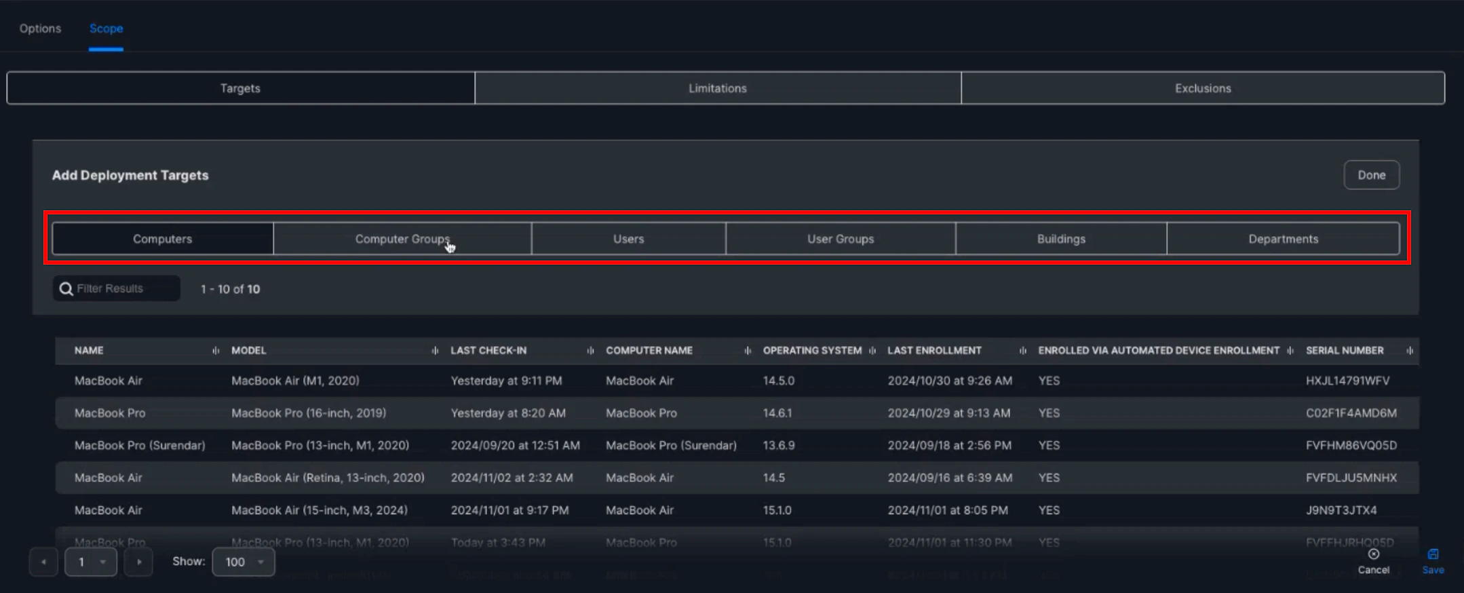Click model MacBook Air (15-inch, M3, 2024)
1464x593 pixels.
(x=320, y=510)
